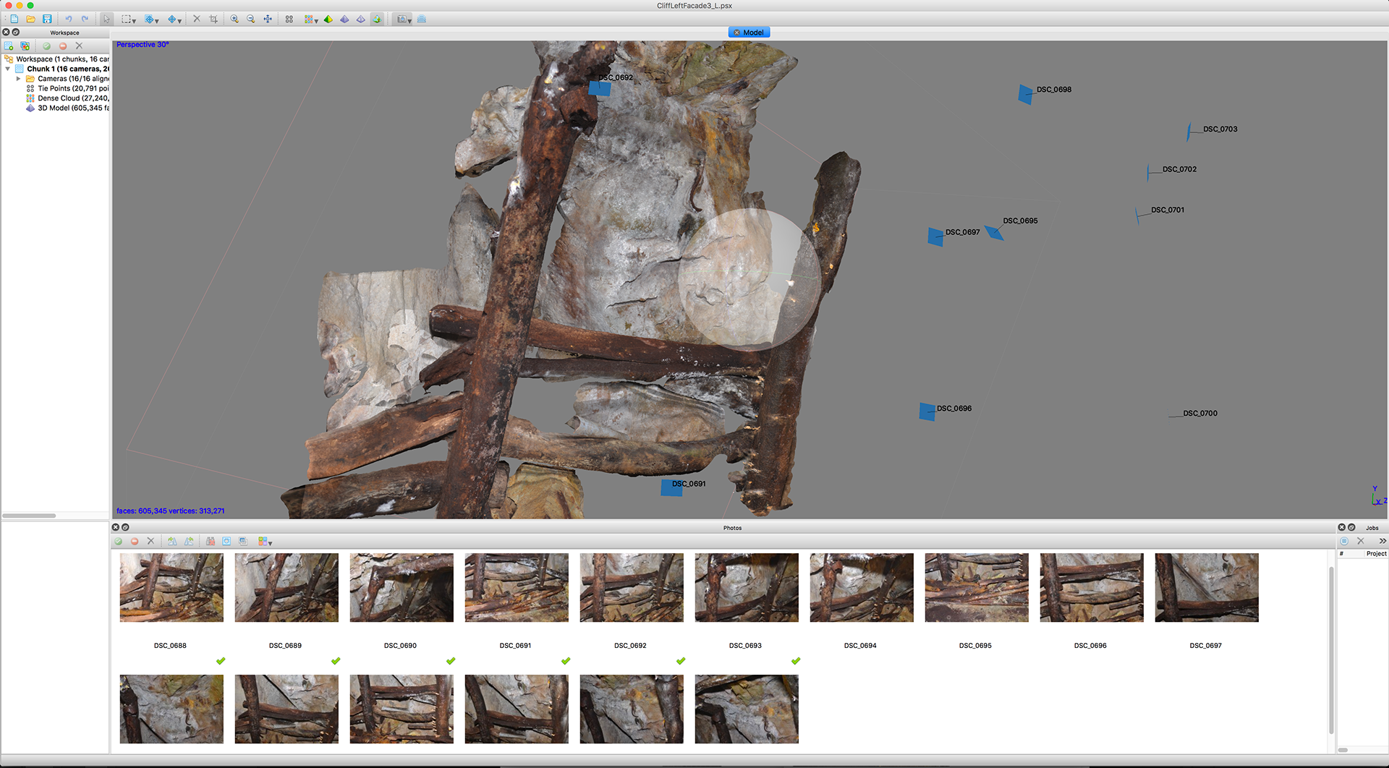This screenshot has height=768, width=1389.
Task: Toggle show masks in Photos pane
Action: click(226, 541)
